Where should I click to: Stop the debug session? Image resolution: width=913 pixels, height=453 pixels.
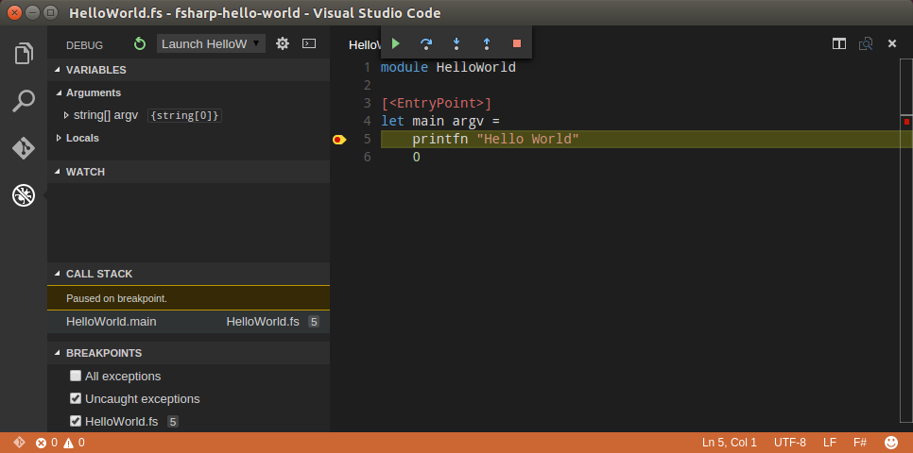516,43
